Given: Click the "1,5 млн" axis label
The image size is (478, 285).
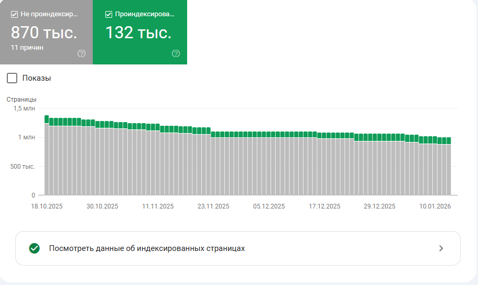Looking at the screenshot, I should pos(24,108).
